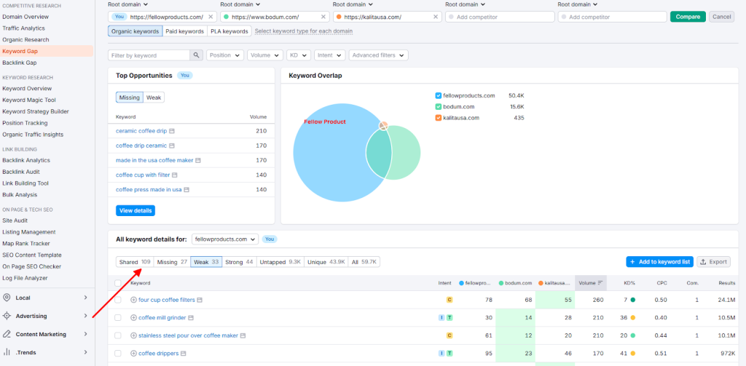Screen dimensions: 746x366
Task: Click the Advertising target icon in sidebar
Action: pyautogui.click(x=7, y=316)
